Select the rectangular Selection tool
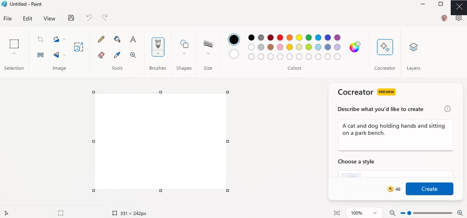Viewport: 467px width, 218px height. pyautogui.click(x=14, y=44)
